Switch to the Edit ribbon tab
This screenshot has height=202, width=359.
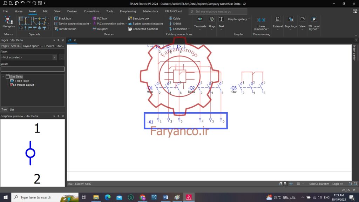(45, 11)
